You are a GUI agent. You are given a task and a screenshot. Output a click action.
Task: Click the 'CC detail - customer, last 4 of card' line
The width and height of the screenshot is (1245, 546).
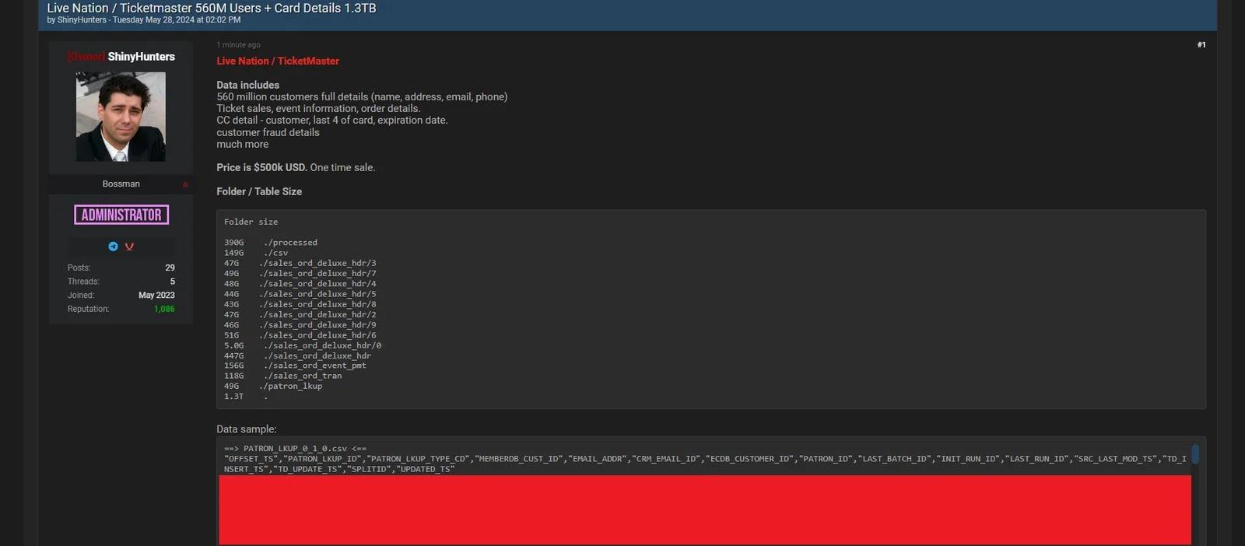click(x=332, y=121)
